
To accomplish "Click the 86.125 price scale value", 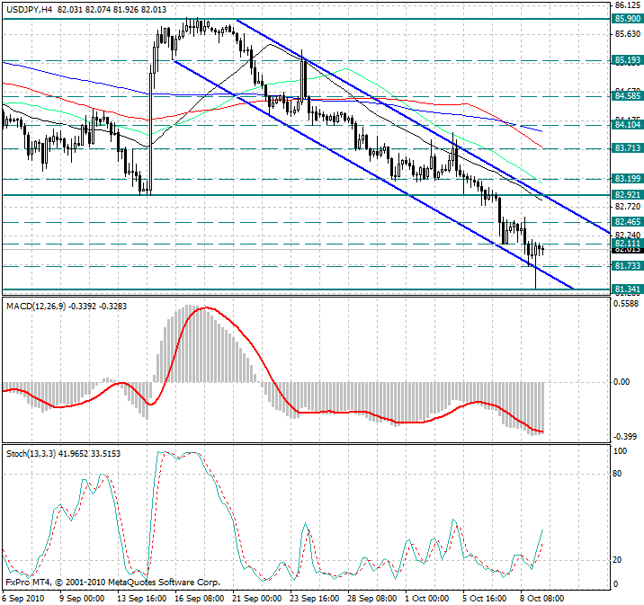I will 628,5.
